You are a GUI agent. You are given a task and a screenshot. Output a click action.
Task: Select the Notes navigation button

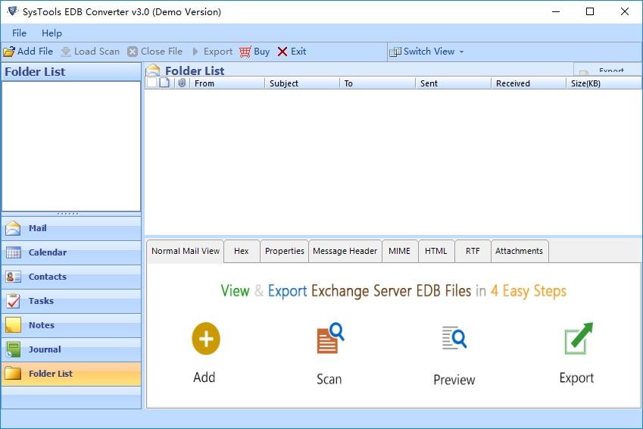71,325
